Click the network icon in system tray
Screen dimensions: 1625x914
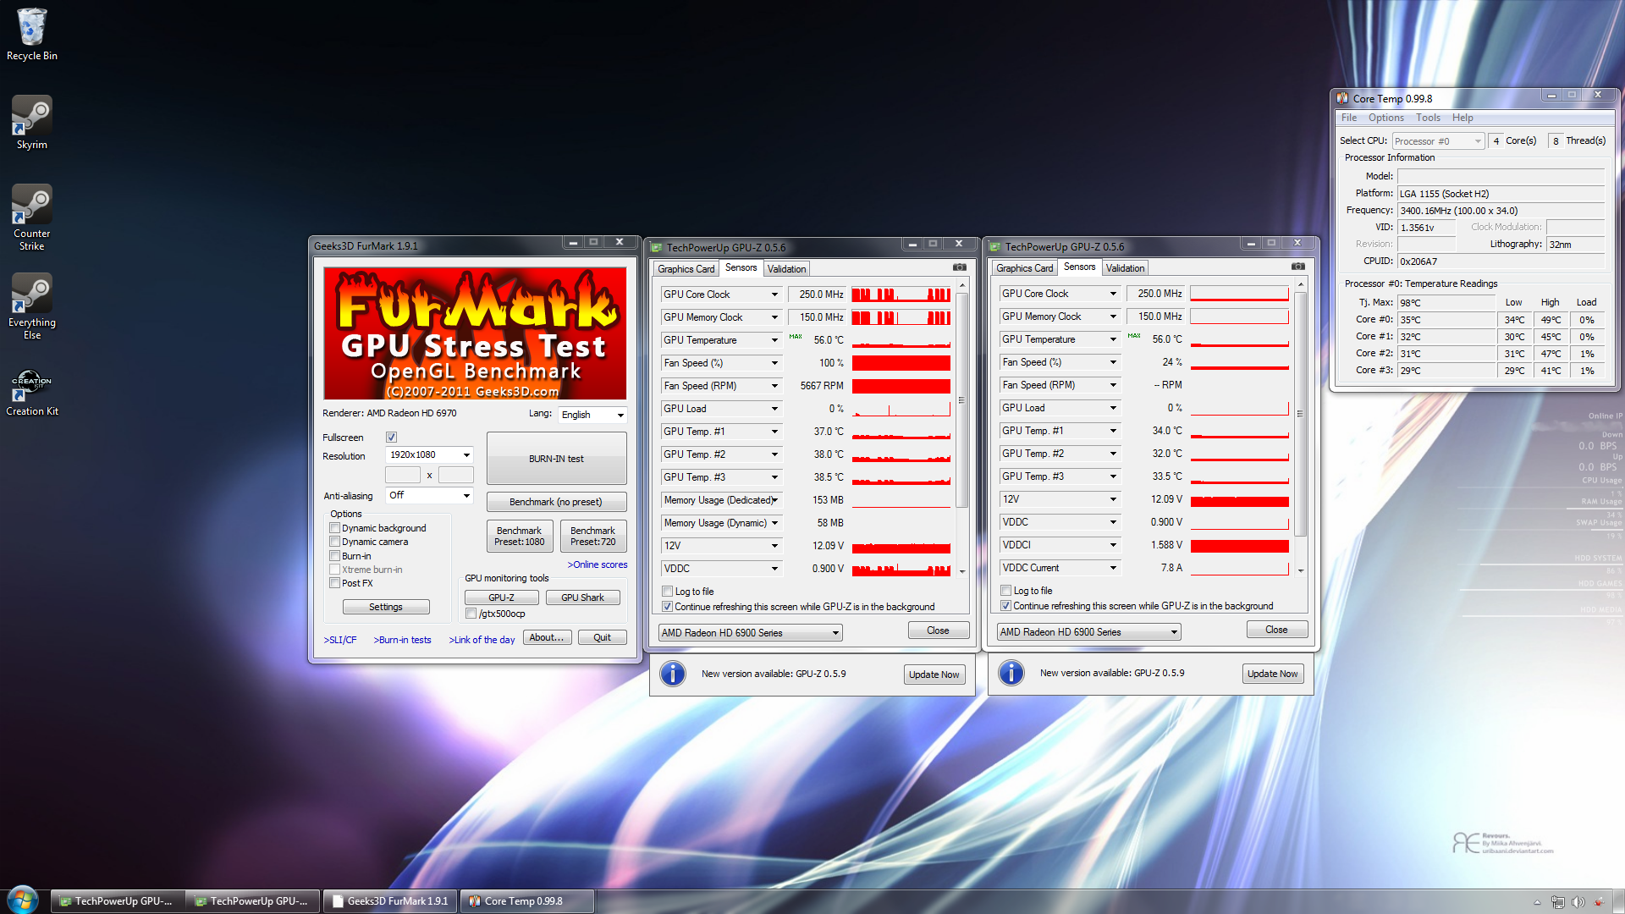1558,902
